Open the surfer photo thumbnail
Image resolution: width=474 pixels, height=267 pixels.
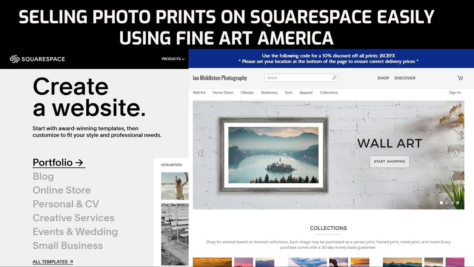pyautogui.click(x=175, y=186)
